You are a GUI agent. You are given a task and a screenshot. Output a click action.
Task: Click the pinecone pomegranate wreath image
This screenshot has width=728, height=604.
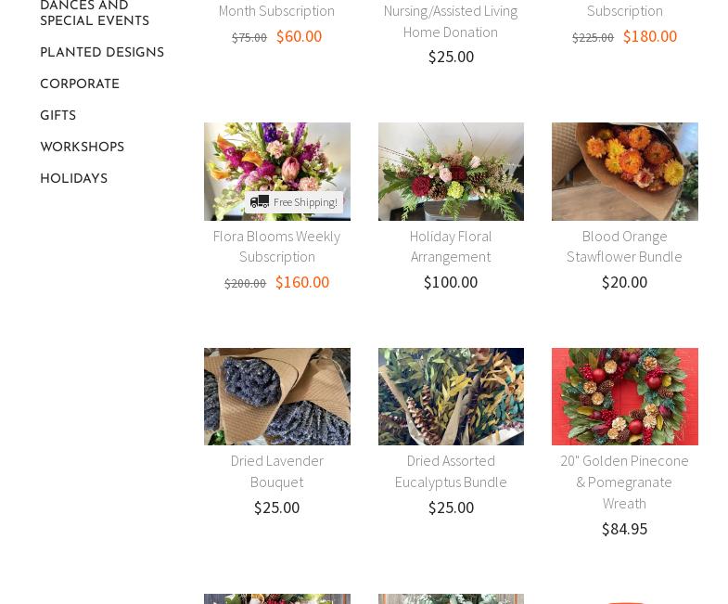(624, 396)
